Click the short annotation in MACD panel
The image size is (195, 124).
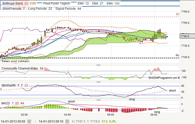coord(71,101)
